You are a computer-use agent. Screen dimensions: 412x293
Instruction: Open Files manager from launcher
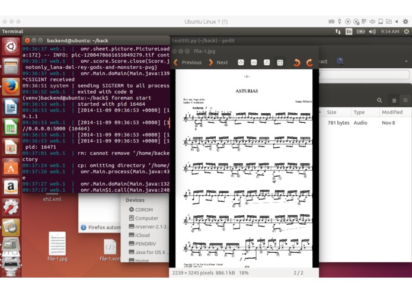11,66
